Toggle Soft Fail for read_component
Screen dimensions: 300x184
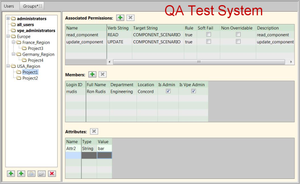209,34
